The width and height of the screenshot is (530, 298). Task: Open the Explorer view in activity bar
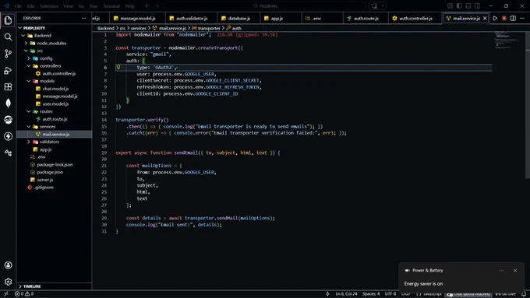(x=8, y=20)
